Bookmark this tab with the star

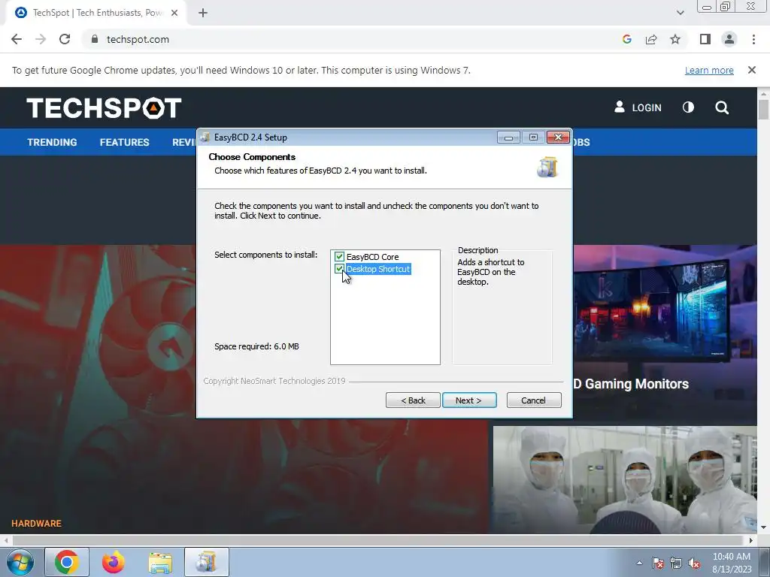pos(675,39)
